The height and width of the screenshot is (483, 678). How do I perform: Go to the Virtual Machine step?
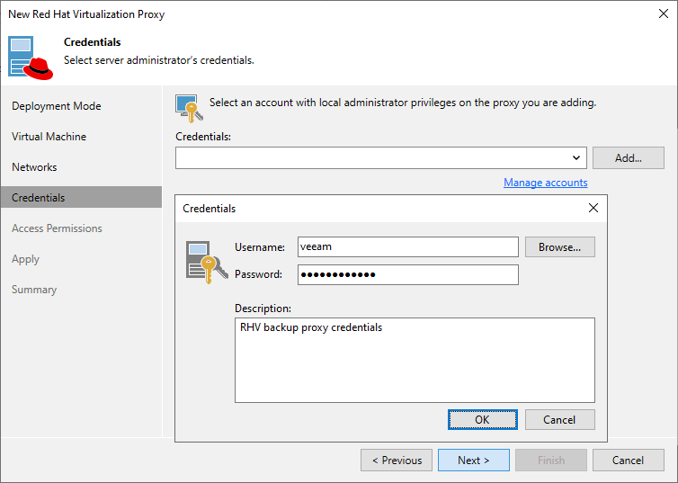[49, 137]
